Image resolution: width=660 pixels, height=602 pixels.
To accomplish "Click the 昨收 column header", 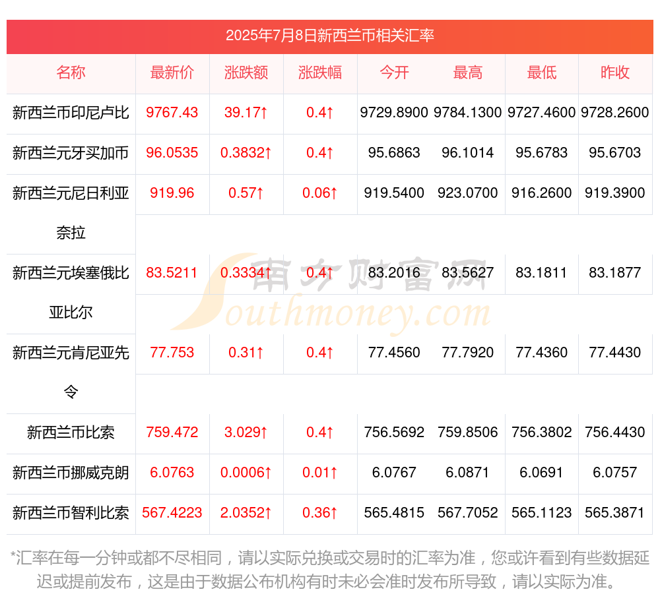I will tap(615, 73).
